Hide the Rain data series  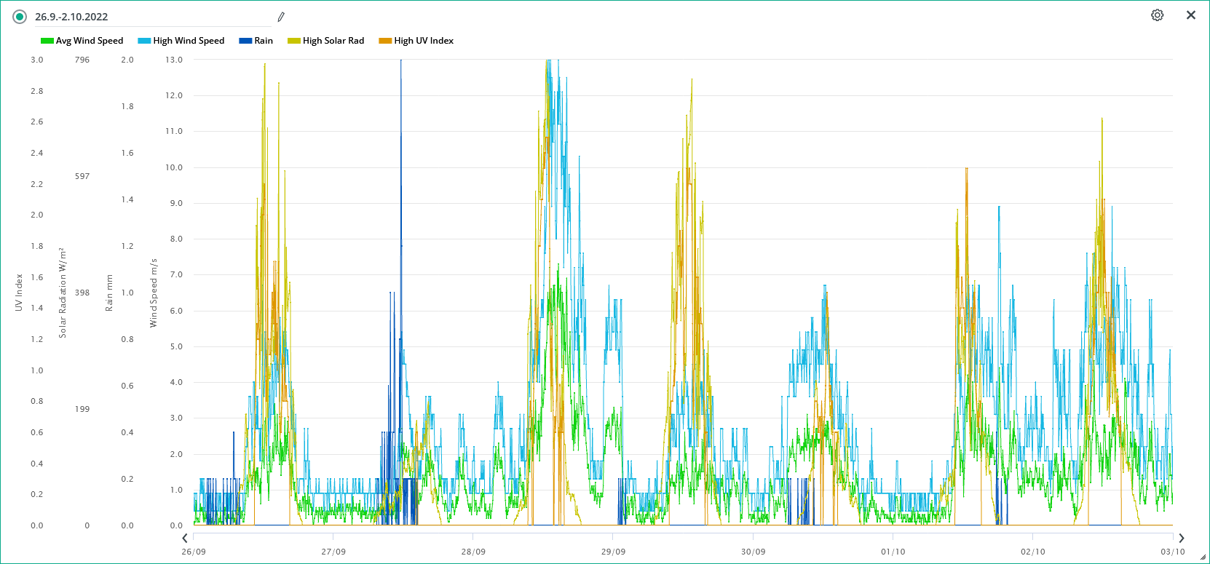coord(263,41)
